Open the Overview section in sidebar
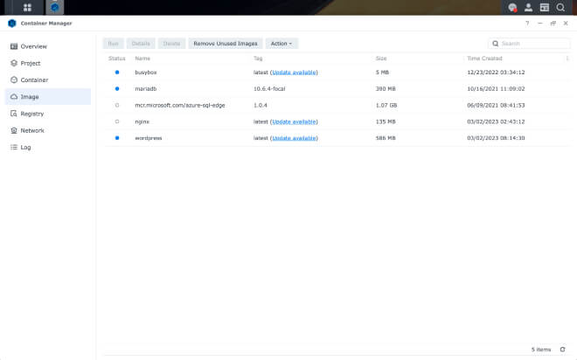This screenshot has height=360, width=577. (x=33, y=46)
